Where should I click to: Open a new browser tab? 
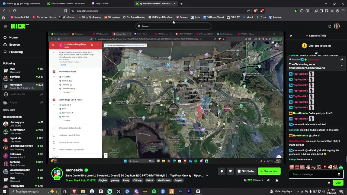(181, 4)
